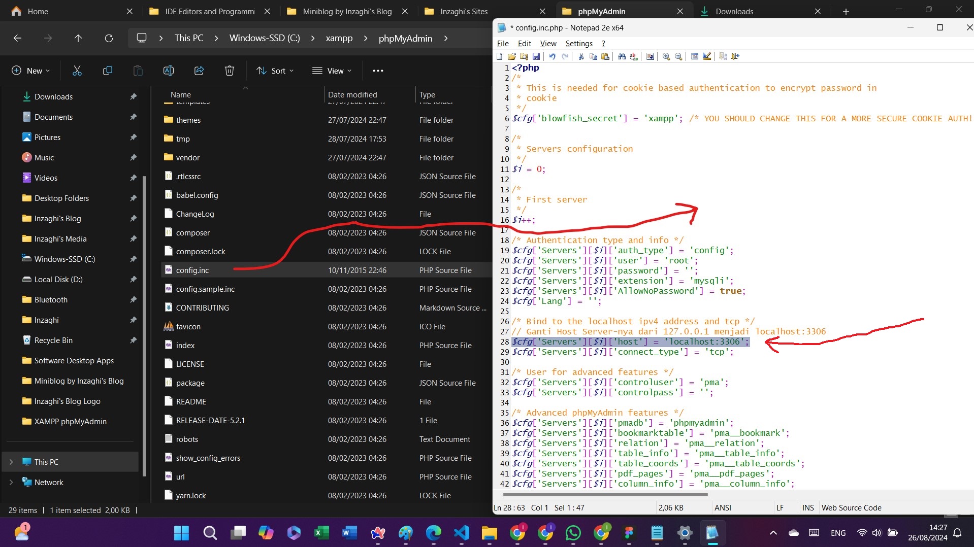The height and width of the screenshot is (547, 974).
Task: Click the Cut icon in File Explorer toolbar
Action: coord(77,71)
